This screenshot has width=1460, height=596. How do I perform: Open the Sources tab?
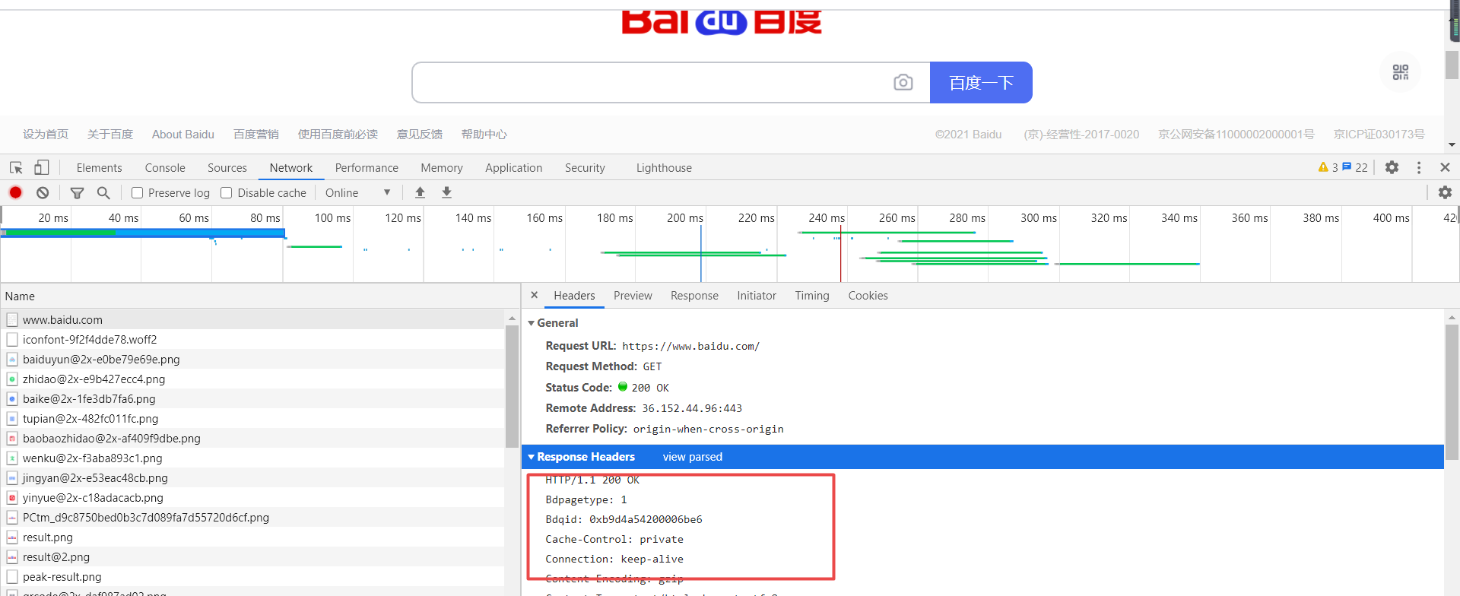(227, 168)
